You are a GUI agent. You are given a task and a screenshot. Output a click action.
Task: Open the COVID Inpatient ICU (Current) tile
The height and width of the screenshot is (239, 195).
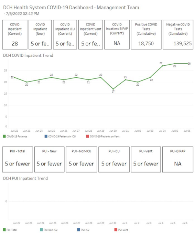(x=65, y=35)
